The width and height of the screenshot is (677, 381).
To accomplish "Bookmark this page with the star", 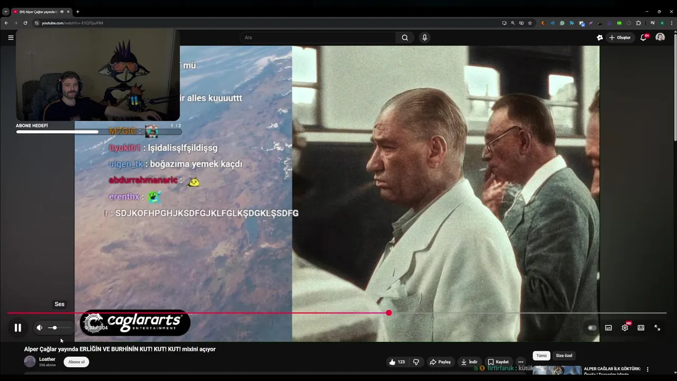I will point(530,23).
